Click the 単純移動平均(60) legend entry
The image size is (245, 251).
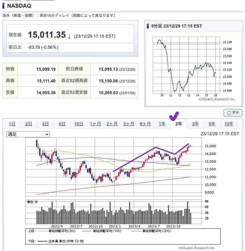click(x=56, y=231)
